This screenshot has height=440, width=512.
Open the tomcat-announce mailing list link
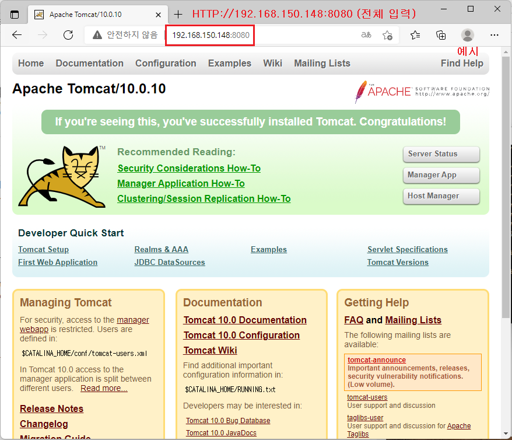(x=377, y=360)
